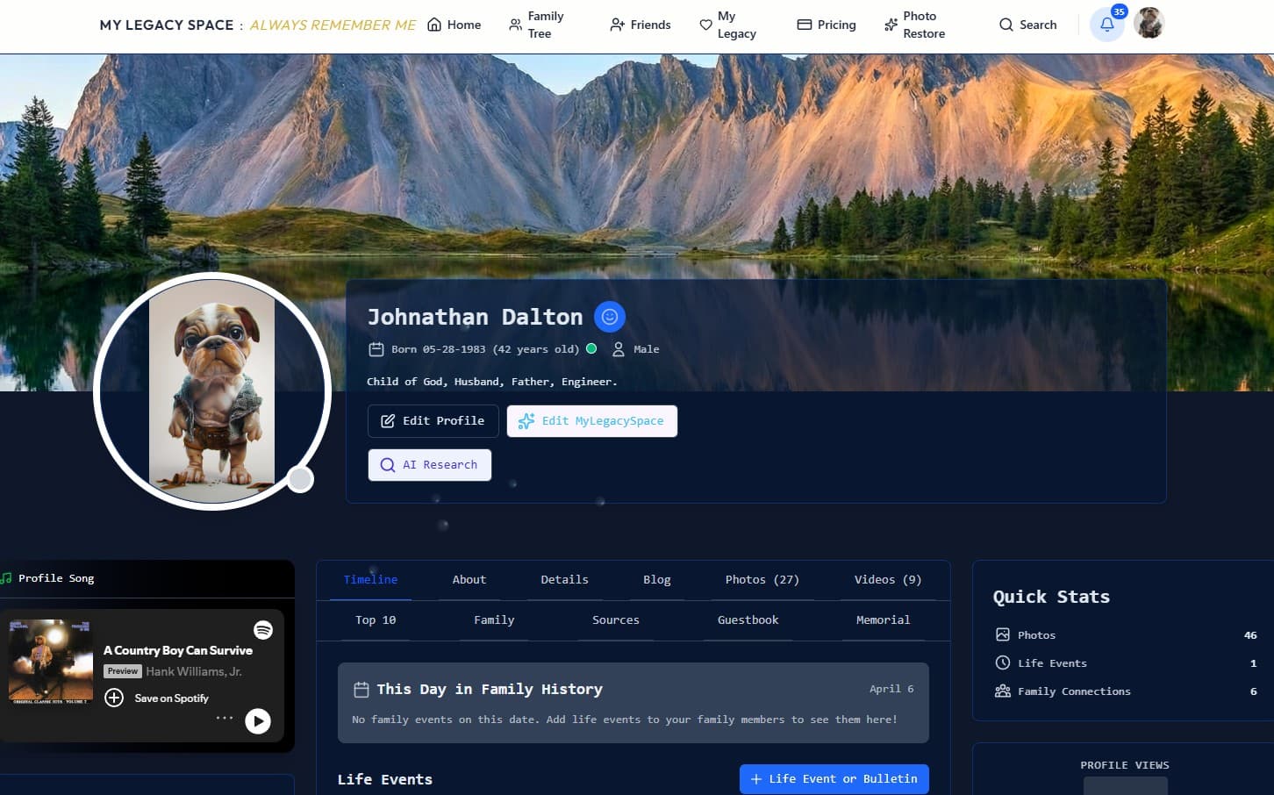Click the Spotify logo on profile song
The height and width of the screenshot is (795, 1274).
click(x=262, y=630)
